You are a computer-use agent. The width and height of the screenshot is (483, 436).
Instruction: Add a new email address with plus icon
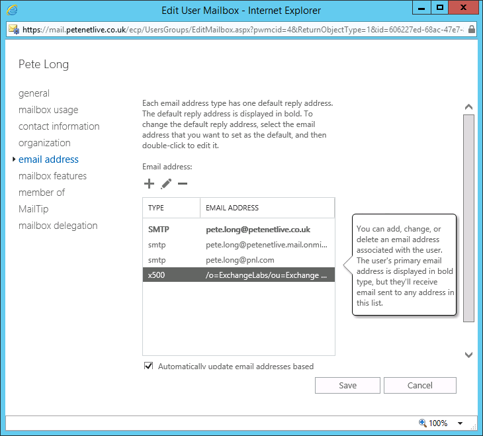[x=149, y=184]
